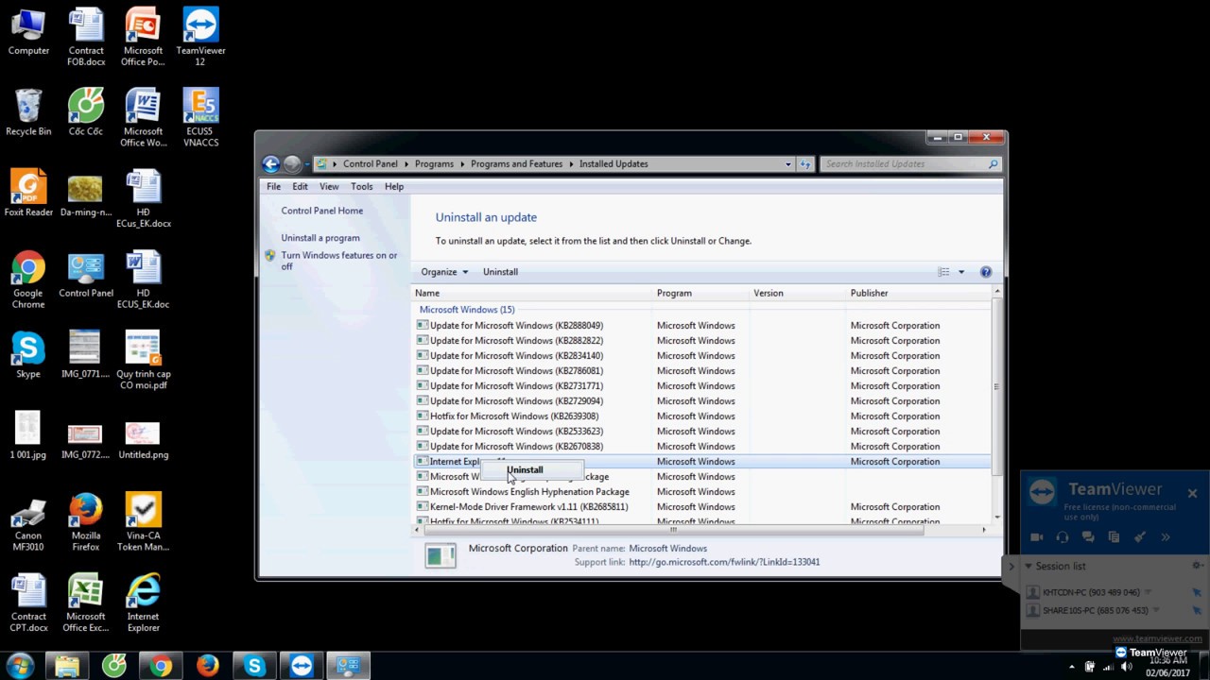1210x680 pixels.
Task: Select the Recycle Bin desktop icon
Action: click(x=28, y=112)
